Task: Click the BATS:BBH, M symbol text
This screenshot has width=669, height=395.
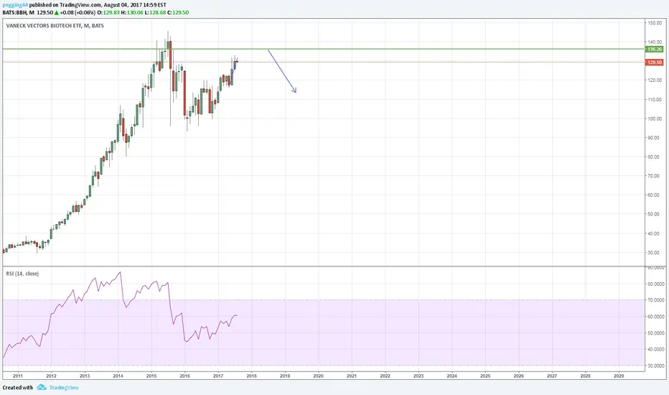Action: pos(19,12)
